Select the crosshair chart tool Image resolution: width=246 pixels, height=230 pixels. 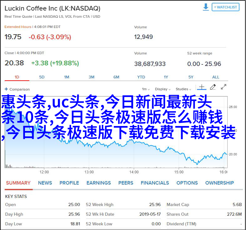coord(202,87)
